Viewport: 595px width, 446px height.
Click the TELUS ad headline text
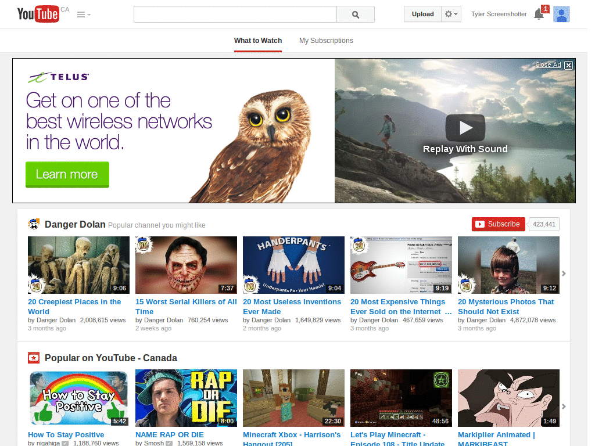pyautogui.click(x=119, y=121)
